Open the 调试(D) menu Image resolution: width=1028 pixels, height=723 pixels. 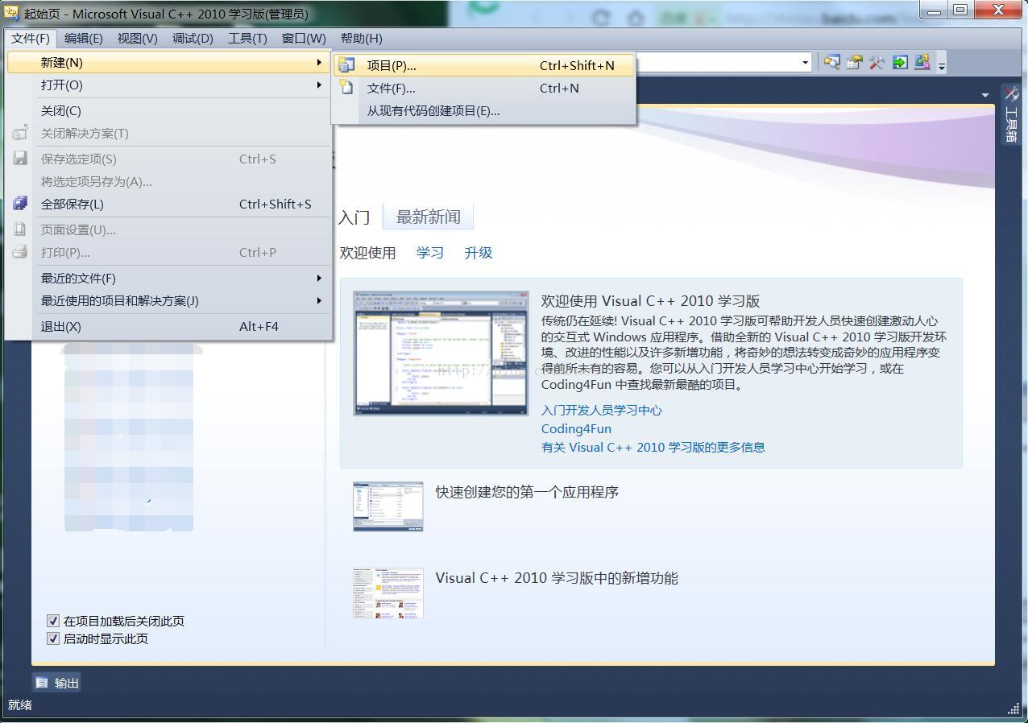193,38
